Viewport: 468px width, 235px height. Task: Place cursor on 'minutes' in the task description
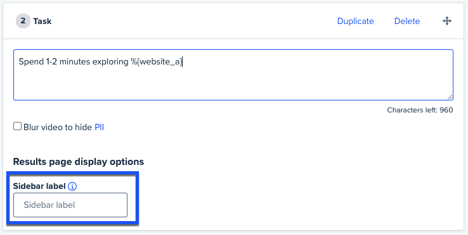click(x=75, y=61)
